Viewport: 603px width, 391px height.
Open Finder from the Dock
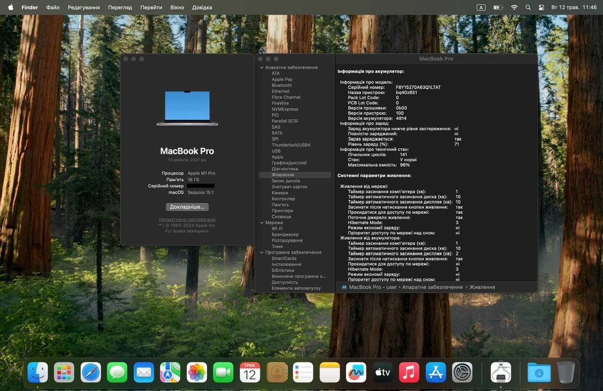37,372
